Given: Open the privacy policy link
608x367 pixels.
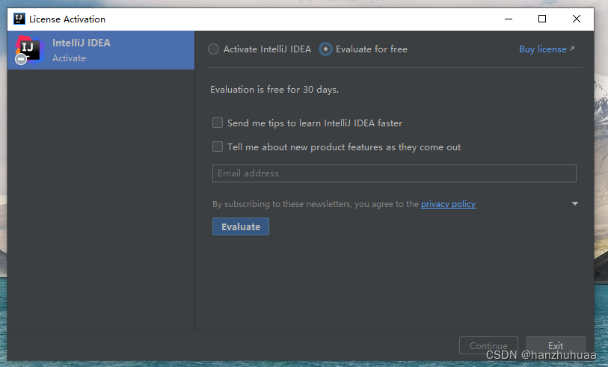Looking at the screenshot, I should (x=448, y=204).
